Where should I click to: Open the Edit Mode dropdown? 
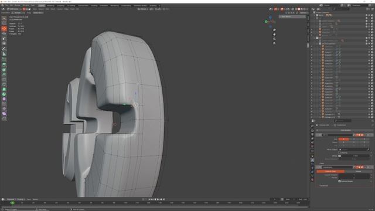pos(14,9)
